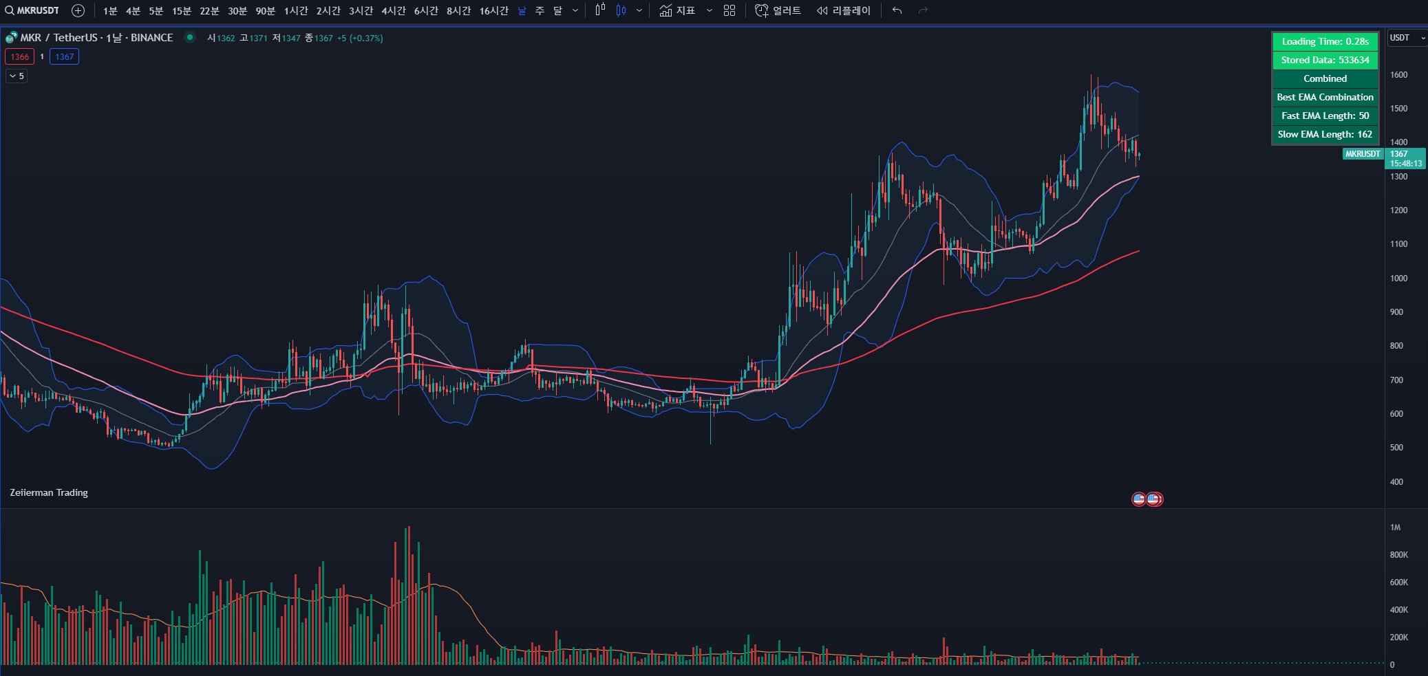Switch to the 8시간 timeframe

click(x=458, y=10)
